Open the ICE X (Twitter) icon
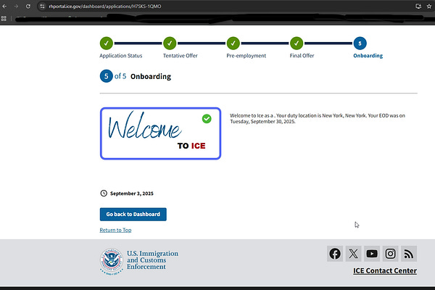Viewport: 435px width, 290px height. coord(354,254)
